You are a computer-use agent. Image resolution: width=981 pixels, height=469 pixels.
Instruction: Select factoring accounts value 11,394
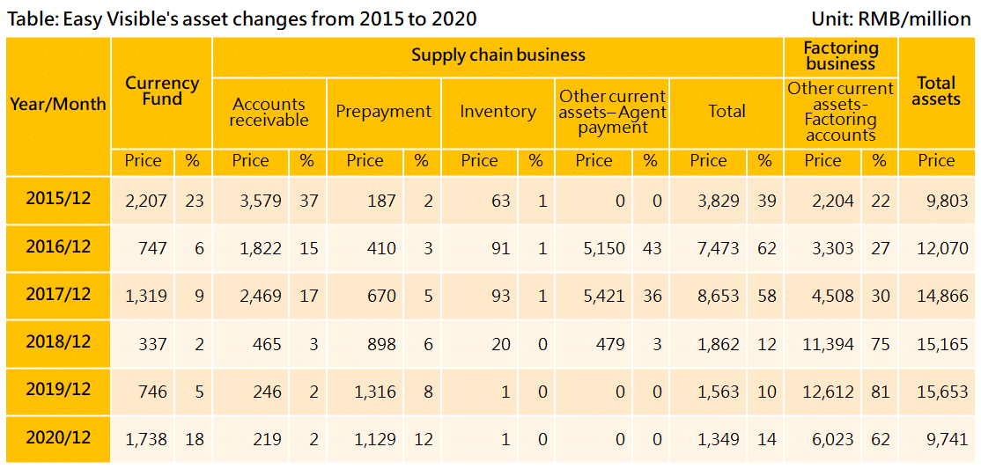coord(829,345)
